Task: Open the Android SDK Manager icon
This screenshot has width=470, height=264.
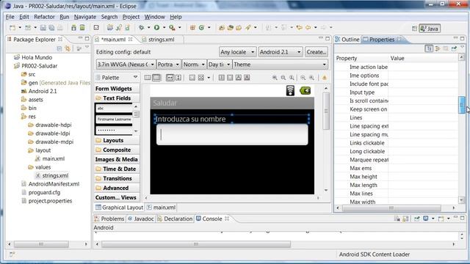Action: [73, 28]
